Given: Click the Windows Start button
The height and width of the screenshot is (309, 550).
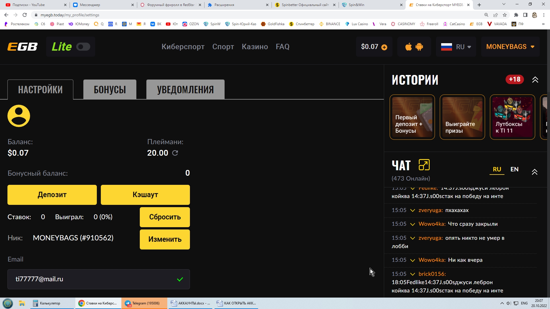Looking at the screenshot, I should 8,303.
